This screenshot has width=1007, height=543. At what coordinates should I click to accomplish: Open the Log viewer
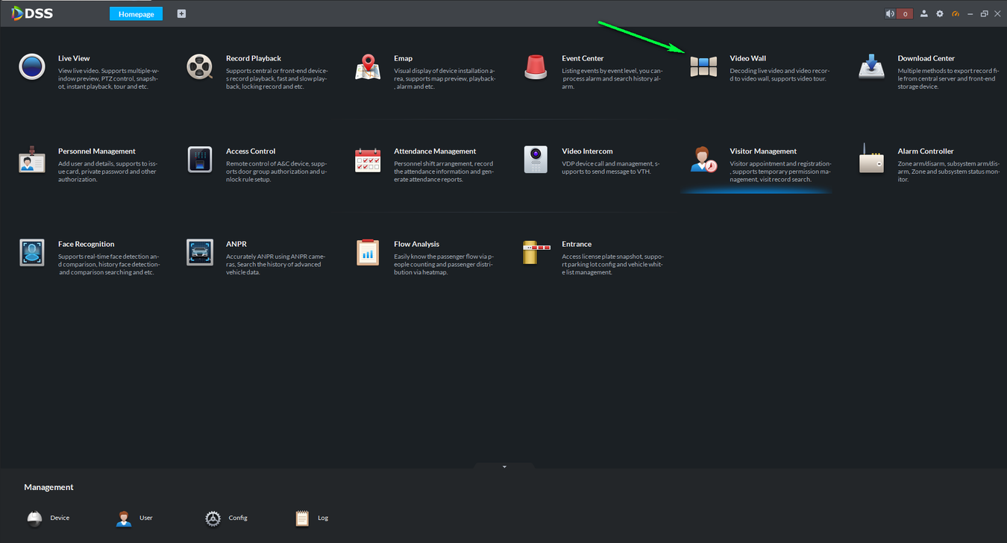click(x=312, y=518)
